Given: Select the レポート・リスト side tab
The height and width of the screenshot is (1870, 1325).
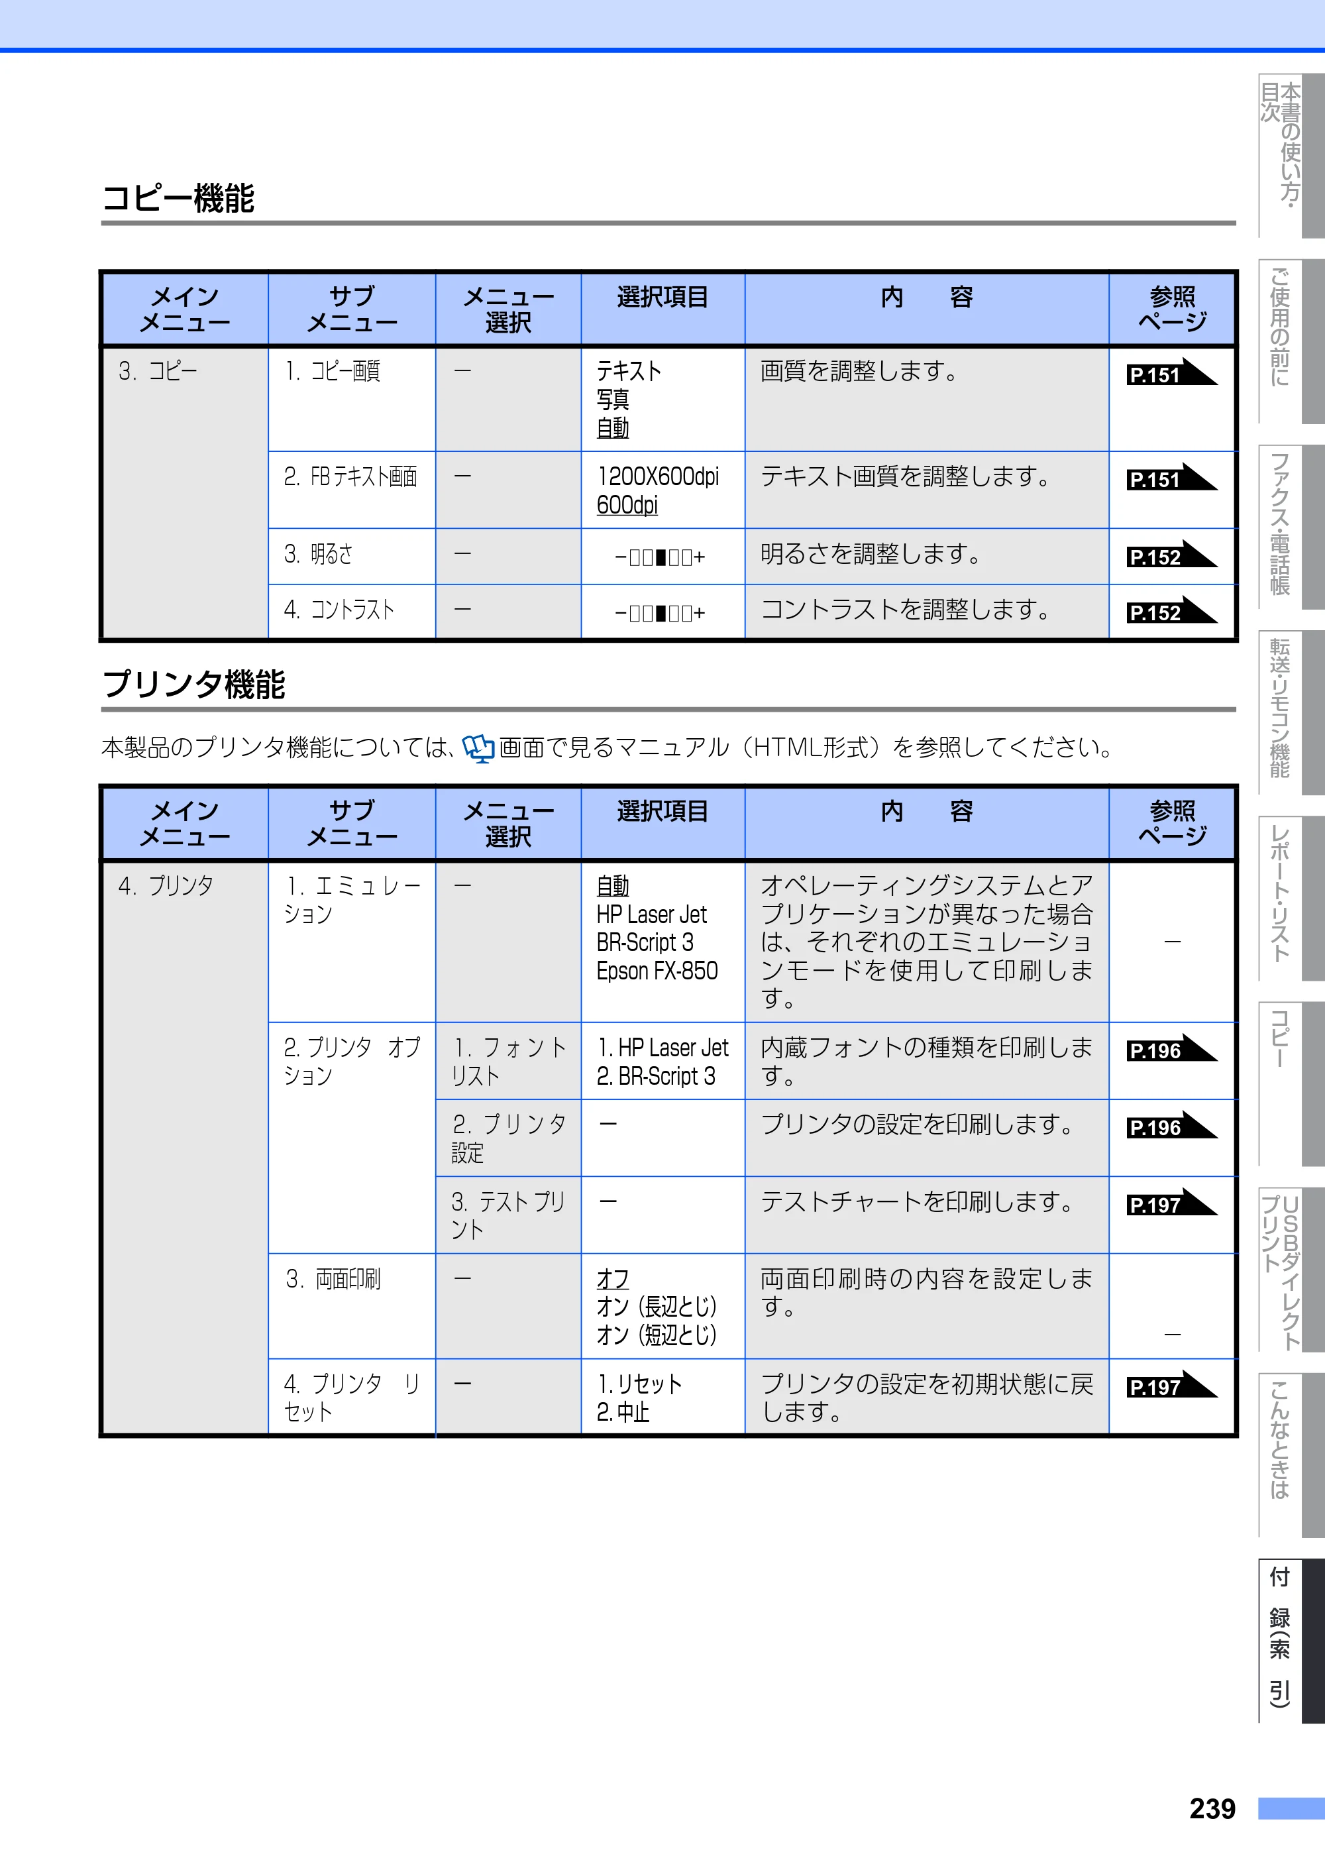Looking at the screenshot, I should [1291, 897].
